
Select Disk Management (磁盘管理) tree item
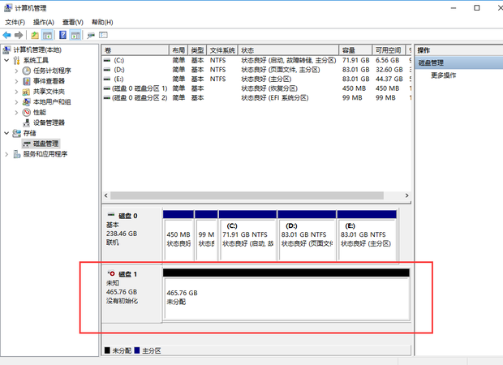coord(45,144)
